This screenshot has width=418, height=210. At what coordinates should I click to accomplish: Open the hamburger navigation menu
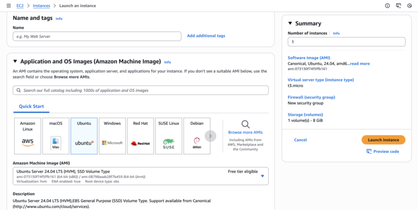[x=9, y=6]
